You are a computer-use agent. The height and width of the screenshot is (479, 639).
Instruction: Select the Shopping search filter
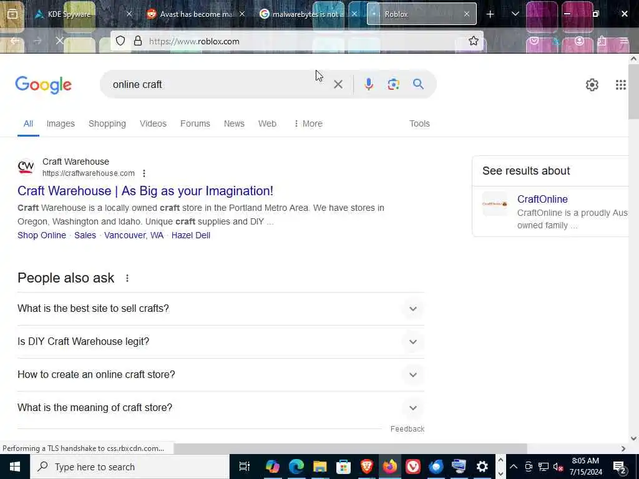(x=107, y=124)
